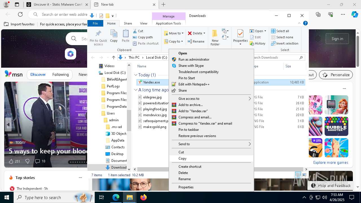Viewport: 361px width, 203px height.
Task: Click the Personalize button
Action: (x=336, y=75)
